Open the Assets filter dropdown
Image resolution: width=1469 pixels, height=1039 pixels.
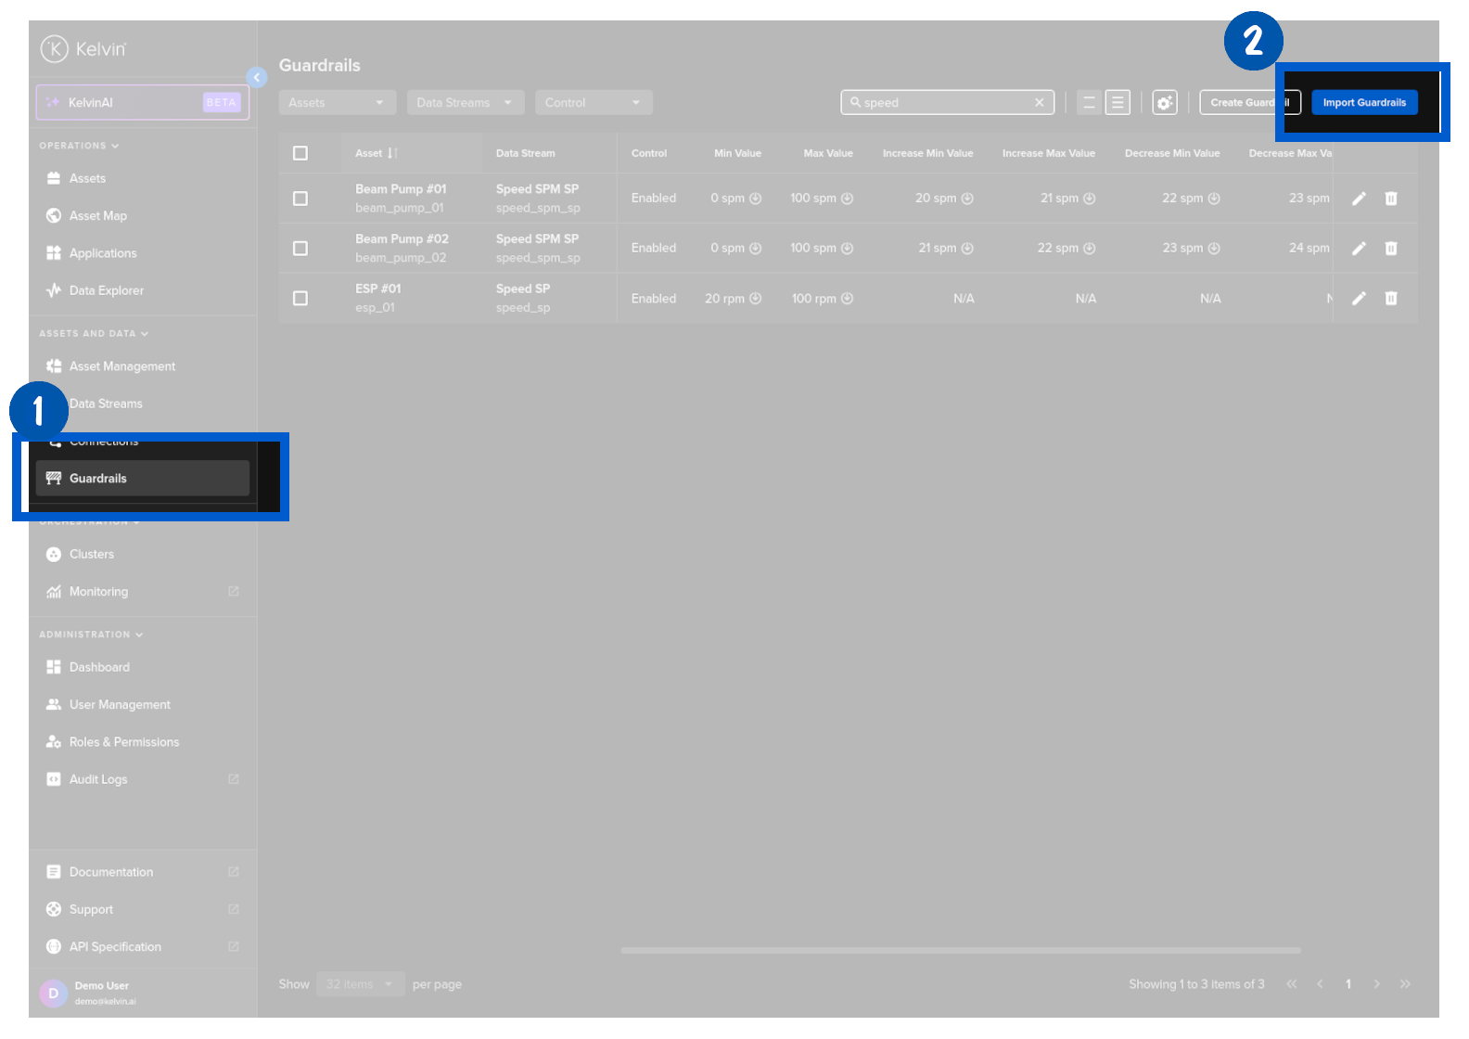pos(337,103)
